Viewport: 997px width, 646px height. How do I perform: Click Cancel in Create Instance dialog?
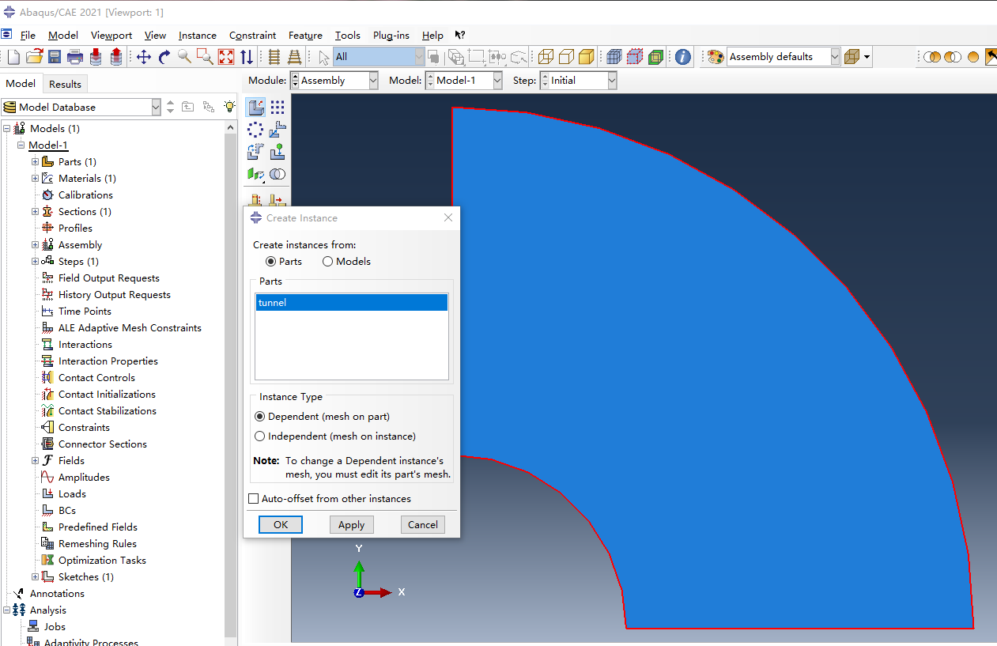pyautogui.click(x=423, y=524)
